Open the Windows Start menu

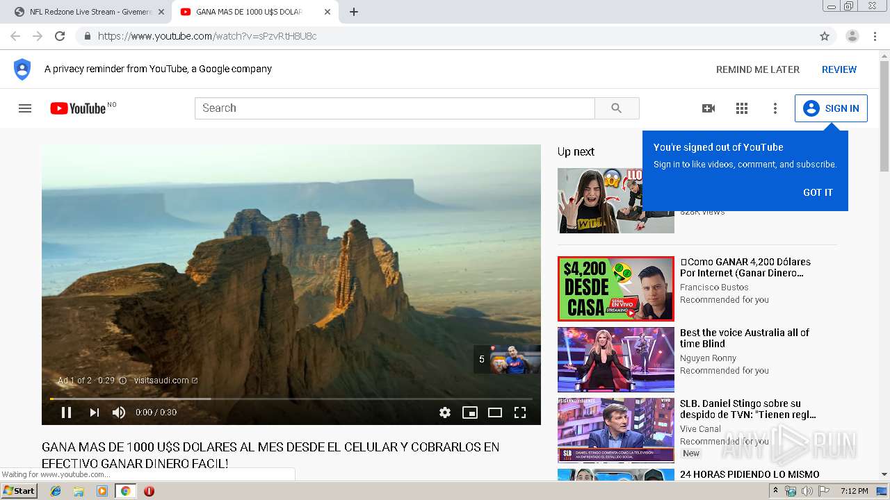(x=19, y=491)
